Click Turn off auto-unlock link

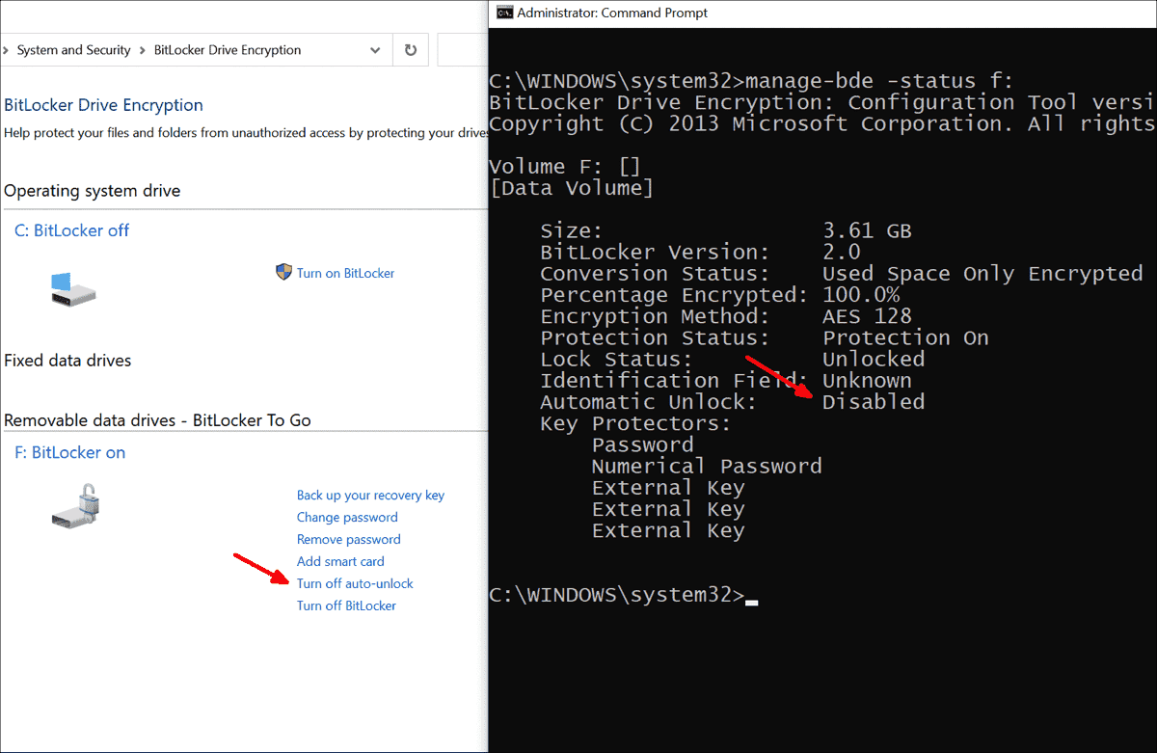click(x=355, y=583)
